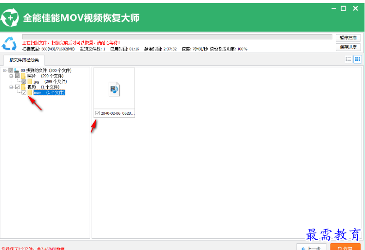
Task: Click the 已用时间 01:16 status text
Action: pyautogui.click(x=125, y=49)
